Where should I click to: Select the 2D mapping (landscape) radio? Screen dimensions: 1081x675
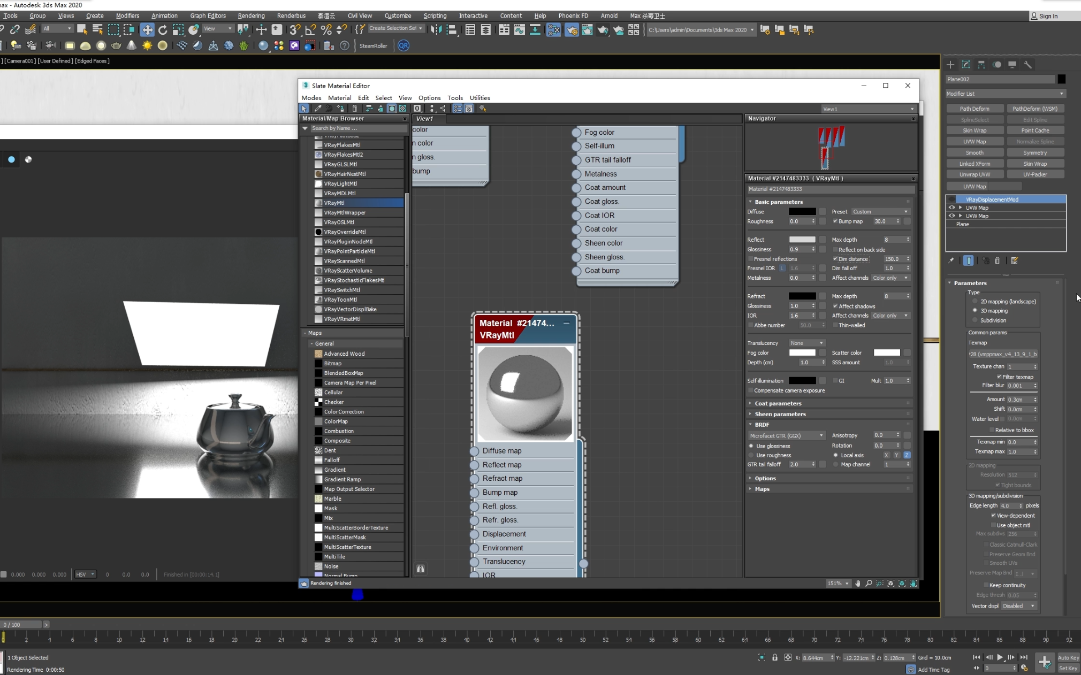pyautogui.click(x=975, y=302)
